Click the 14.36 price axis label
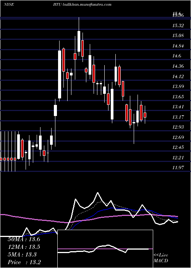Image resolution: width=191 pixels, height=268 pixels. [x=178, y=66]
